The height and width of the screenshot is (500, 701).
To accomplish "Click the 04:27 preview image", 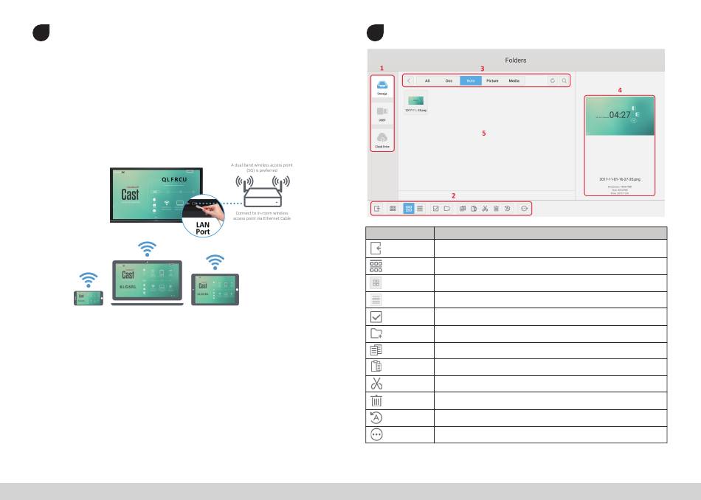I will (620, 116).
